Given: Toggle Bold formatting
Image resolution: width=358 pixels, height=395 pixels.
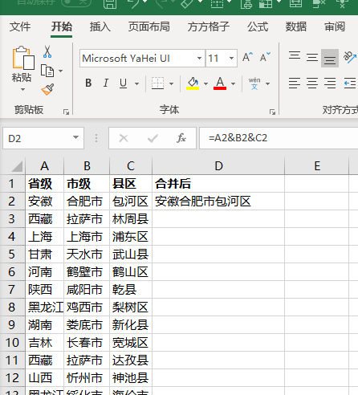Looking at the screenshot, I should (x=88, y=83).
